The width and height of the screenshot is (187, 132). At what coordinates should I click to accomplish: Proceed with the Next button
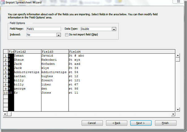141,123
